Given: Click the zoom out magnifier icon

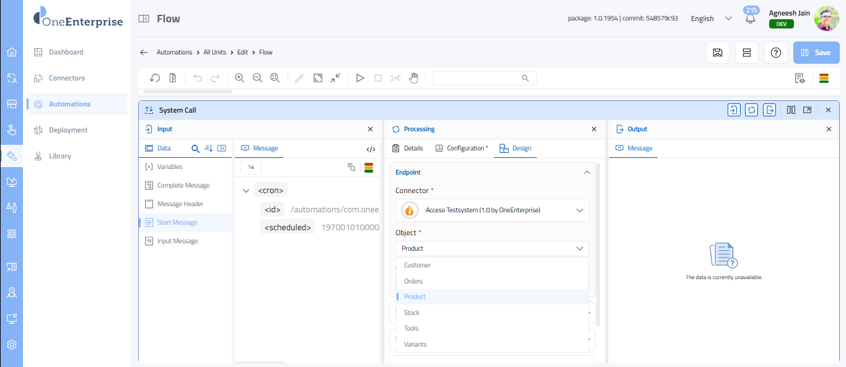Looking at the screenshot, I should coord(257,78).
